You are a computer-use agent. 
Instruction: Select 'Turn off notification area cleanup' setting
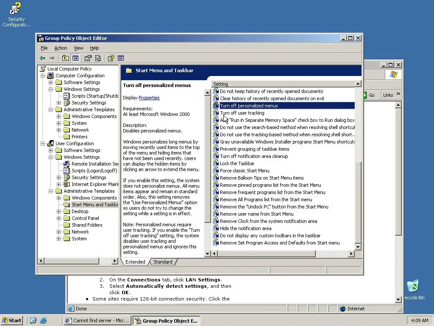point(254,156)
